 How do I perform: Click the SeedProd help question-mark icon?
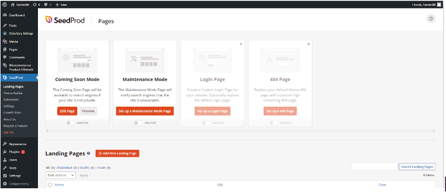[x=431, y=19]
